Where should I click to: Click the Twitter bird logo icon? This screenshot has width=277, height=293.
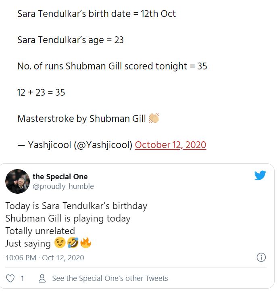[260, 176]
